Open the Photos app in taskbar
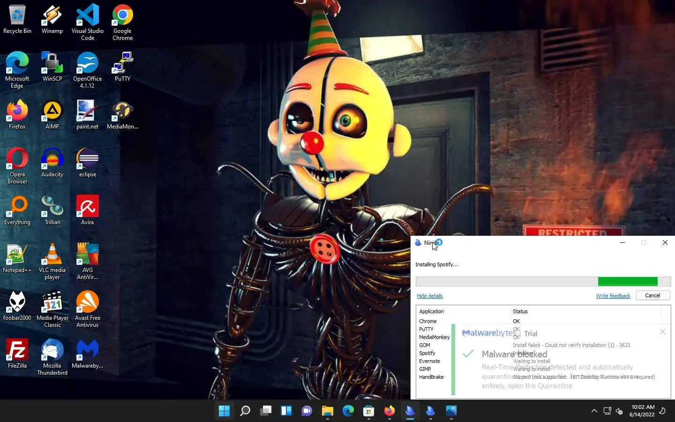Viewport: 675px width, 422px height. [x=451, y=411]
